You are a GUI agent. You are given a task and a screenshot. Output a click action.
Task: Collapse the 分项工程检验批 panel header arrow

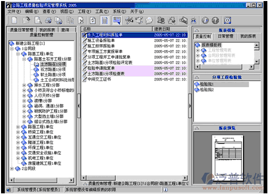point(197,77)
